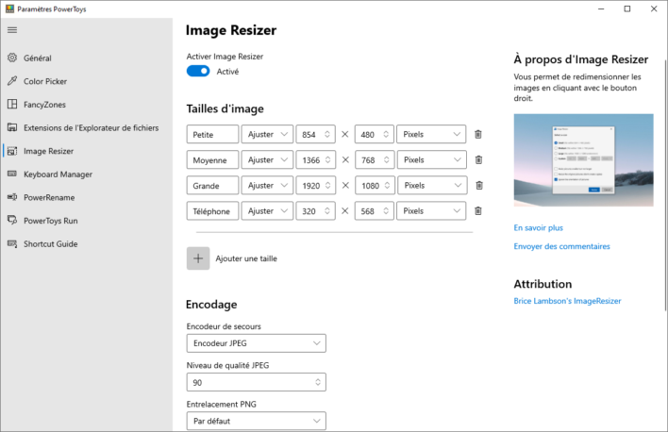668x432 pixels.
Task: Click the File Explorer extensions icon
Action: (x=12, y=127)
